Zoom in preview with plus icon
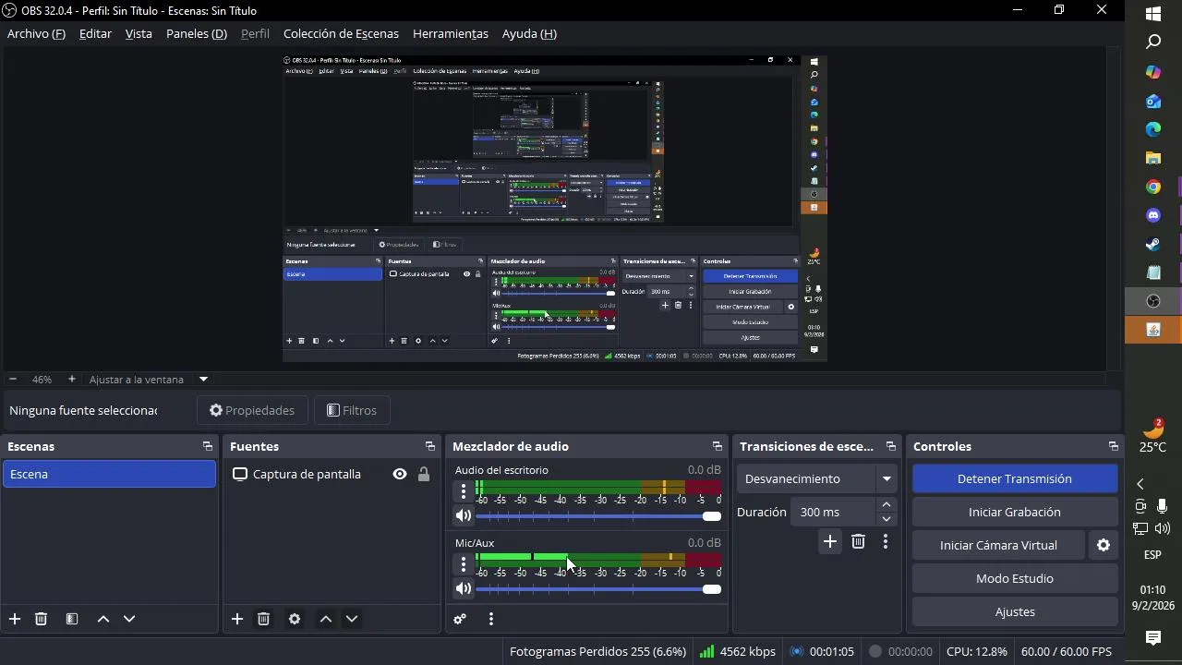Screen dimensions: 1182x665 tap(71, 379)
